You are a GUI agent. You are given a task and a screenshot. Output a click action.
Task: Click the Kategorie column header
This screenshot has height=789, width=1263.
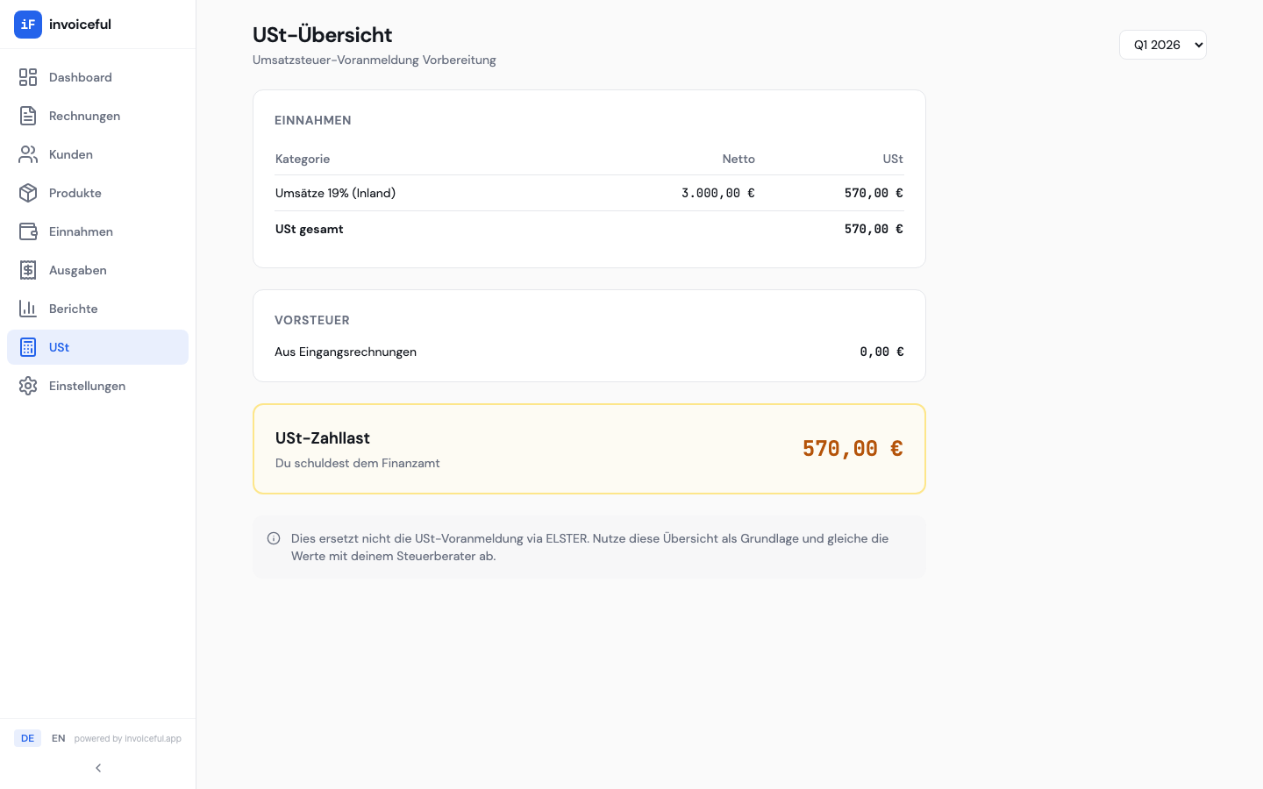[303, 159]
